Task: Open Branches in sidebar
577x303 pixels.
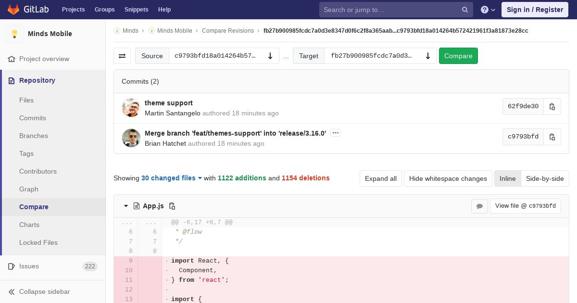Action: click(x=34, y=136)
